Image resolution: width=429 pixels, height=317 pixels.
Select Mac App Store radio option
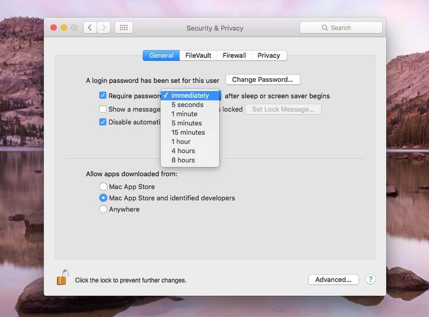[103, 187]
